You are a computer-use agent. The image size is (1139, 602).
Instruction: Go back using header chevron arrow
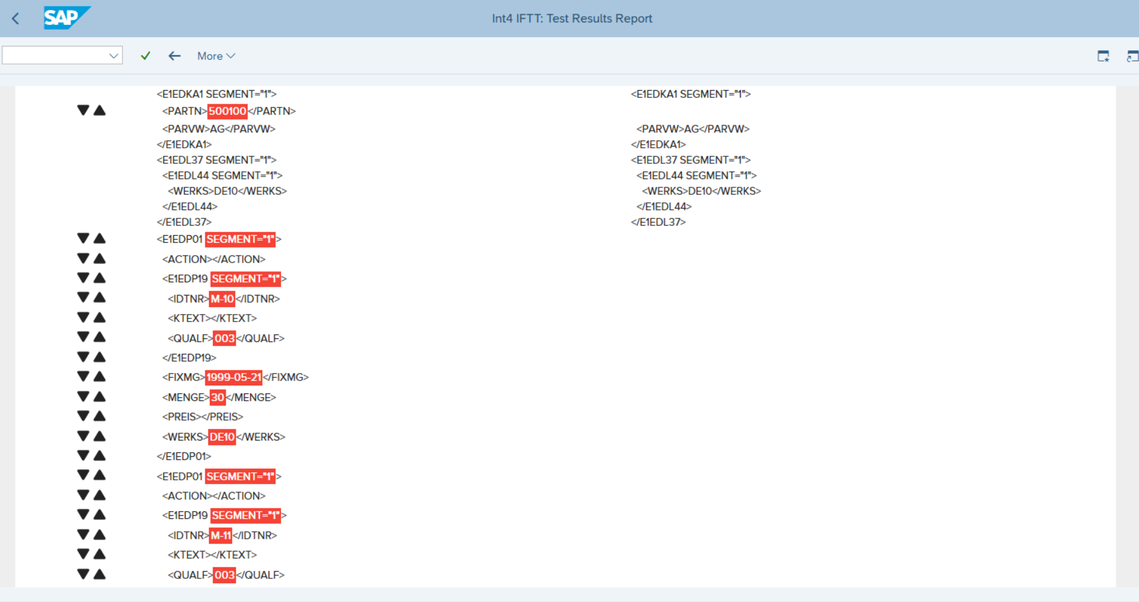[x=16, y=19]
